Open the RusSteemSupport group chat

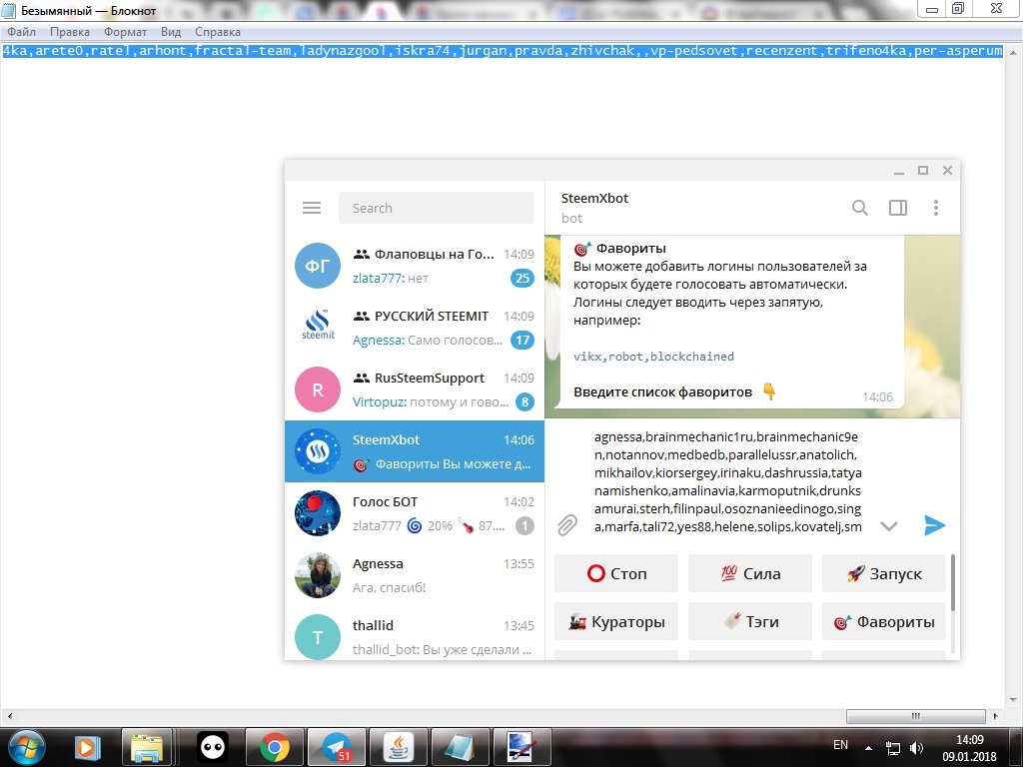(415, 389)
